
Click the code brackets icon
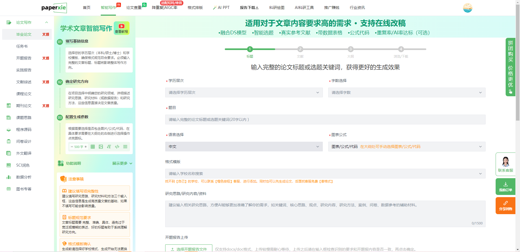[x=117, y=147]
